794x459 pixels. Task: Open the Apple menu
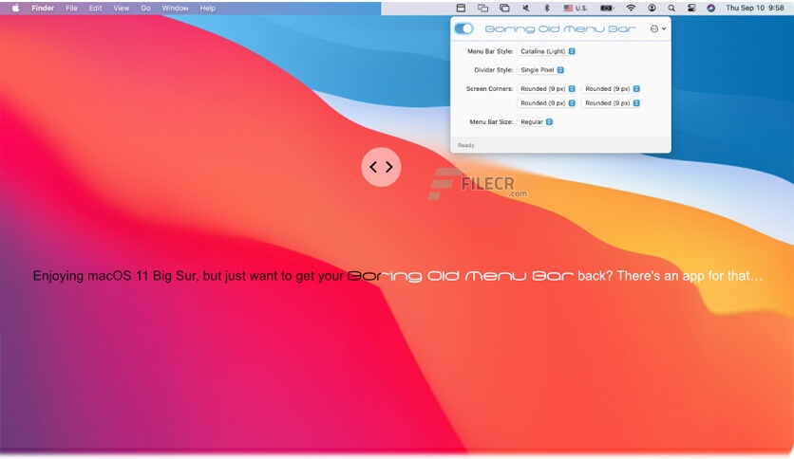coord(15,9)
